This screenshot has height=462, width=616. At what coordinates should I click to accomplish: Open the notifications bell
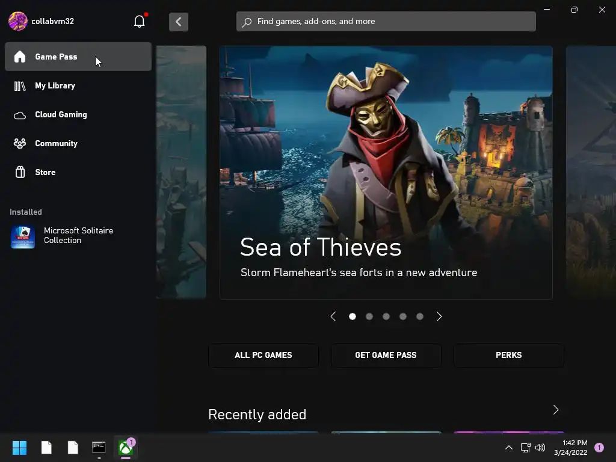[140, 21]
